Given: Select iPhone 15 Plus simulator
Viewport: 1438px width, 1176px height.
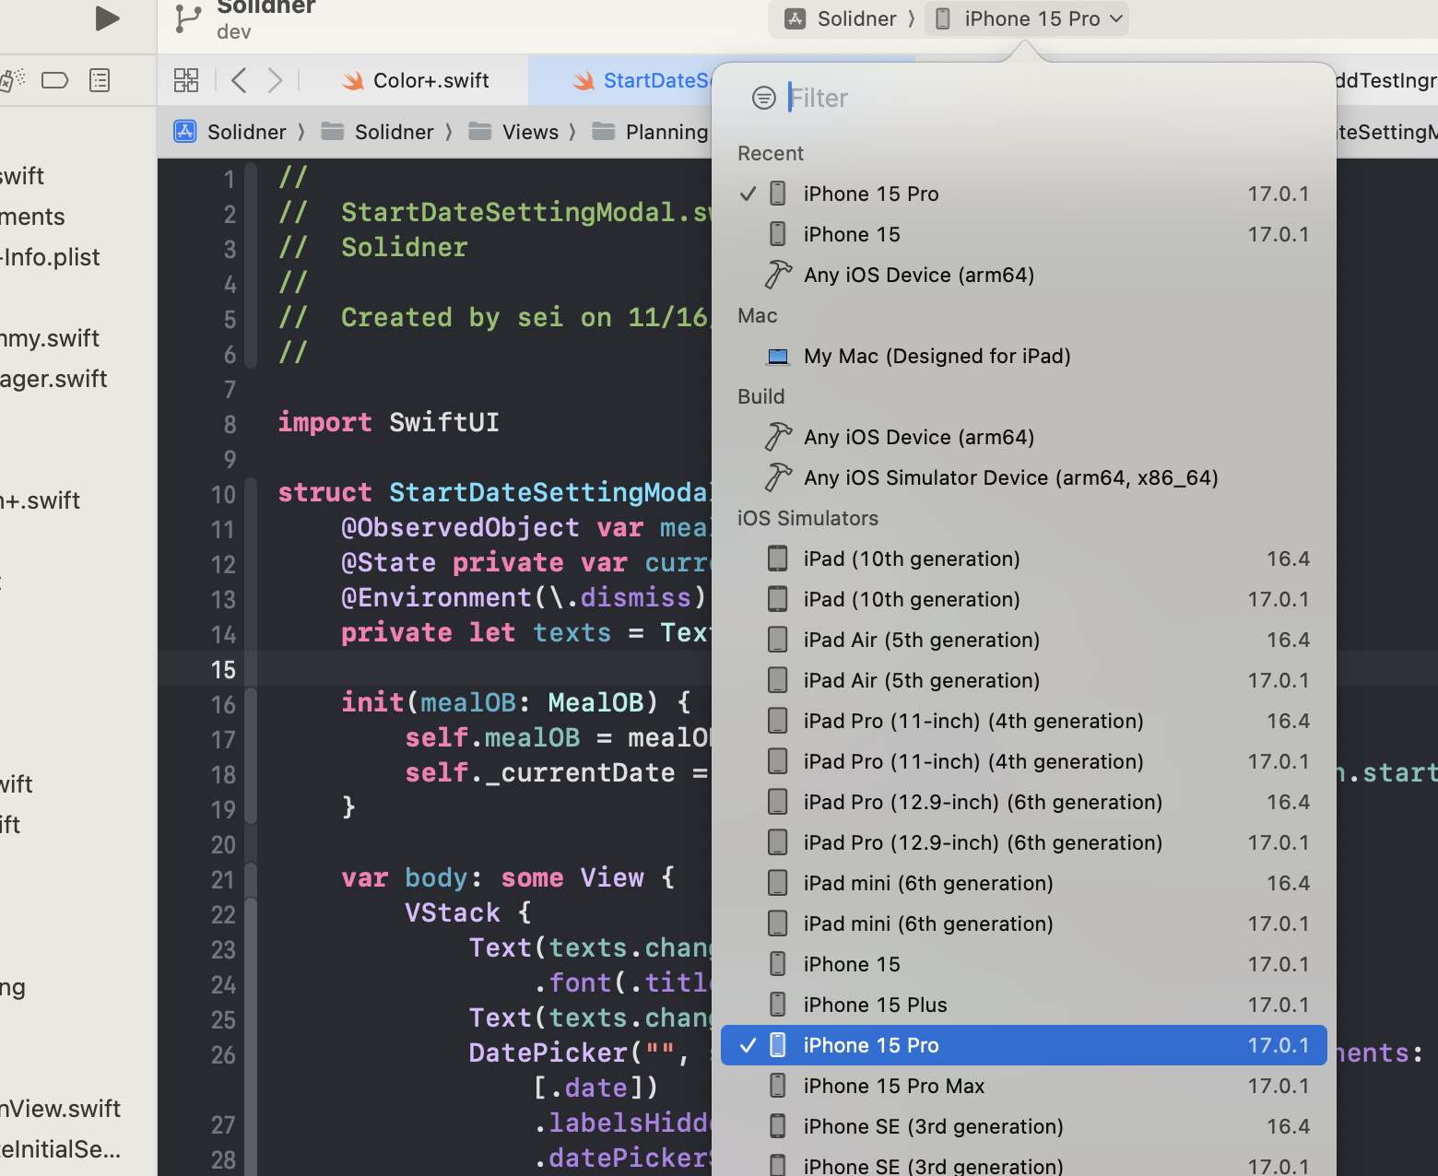Looking at the screenshot, I should tap(1023, 1005).
